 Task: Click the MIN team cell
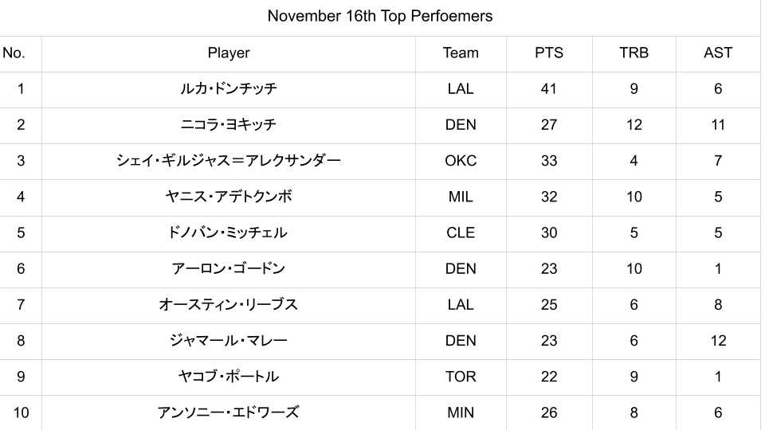pyautogui.click(x=461, y=412)
